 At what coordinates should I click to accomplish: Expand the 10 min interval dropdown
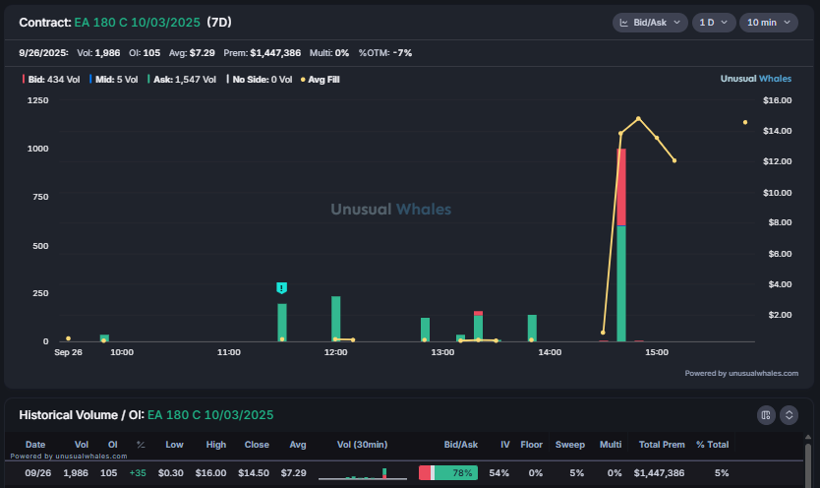767,22
